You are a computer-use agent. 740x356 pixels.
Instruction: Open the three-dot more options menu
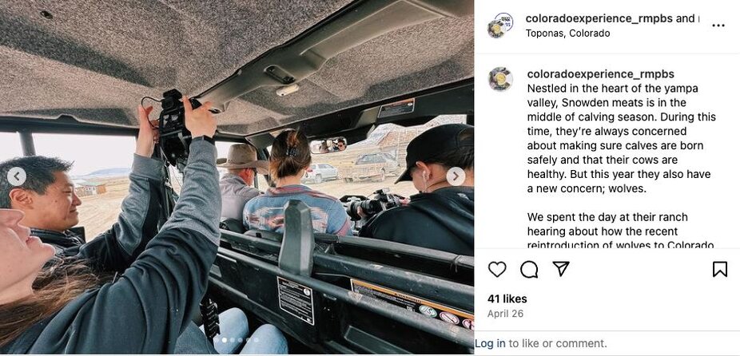coord(718,26)
